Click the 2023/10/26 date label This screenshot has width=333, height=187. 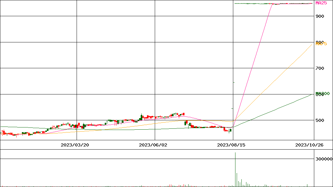coord(309,145)
